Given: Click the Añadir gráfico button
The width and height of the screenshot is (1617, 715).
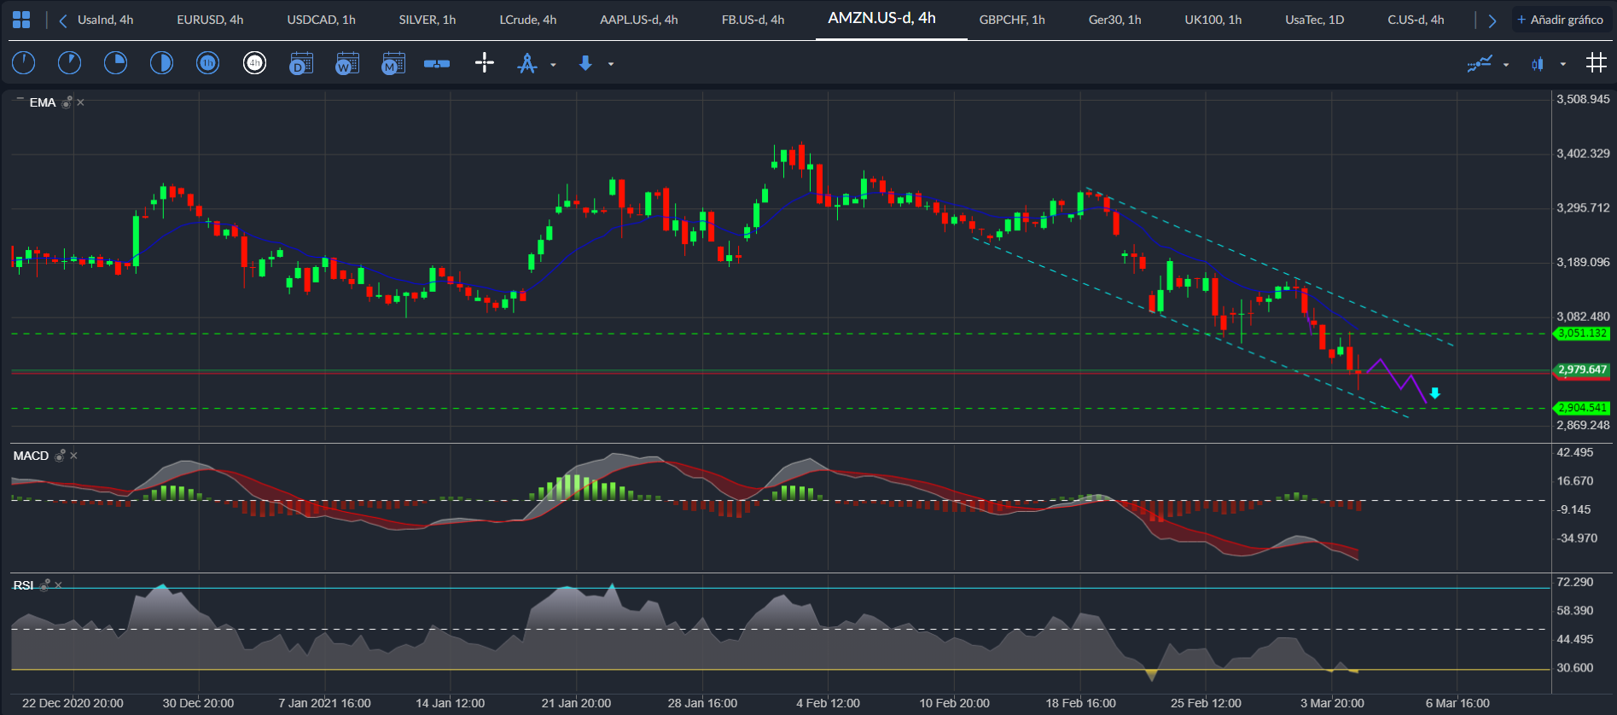Looking at the screenshot, I should point(1561,20).
